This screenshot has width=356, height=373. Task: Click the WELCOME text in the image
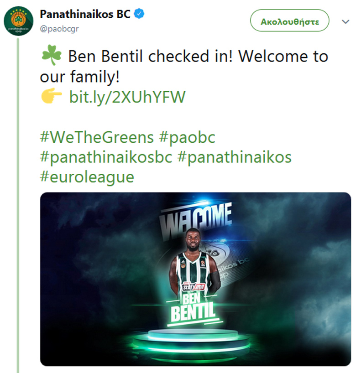[x=196, y=220]
